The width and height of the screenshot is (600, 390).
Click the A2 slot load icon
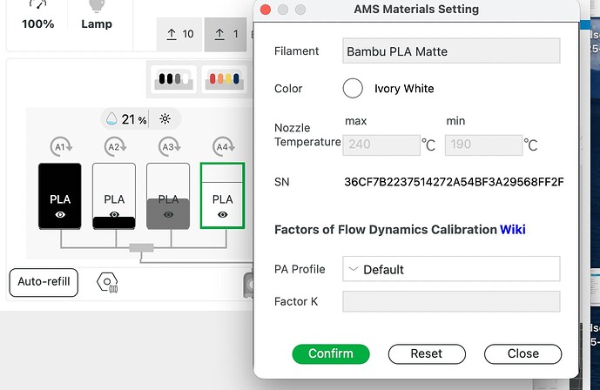[x=115, y=146]
